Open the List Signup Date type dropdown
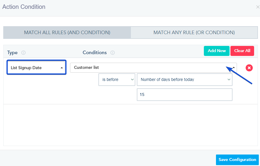The width and height of the screenshot is (260, 166). click(x=36, y=68)
